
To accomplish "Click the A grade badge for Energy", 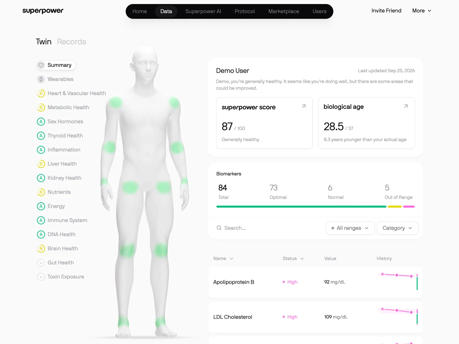I will point(41,206).
